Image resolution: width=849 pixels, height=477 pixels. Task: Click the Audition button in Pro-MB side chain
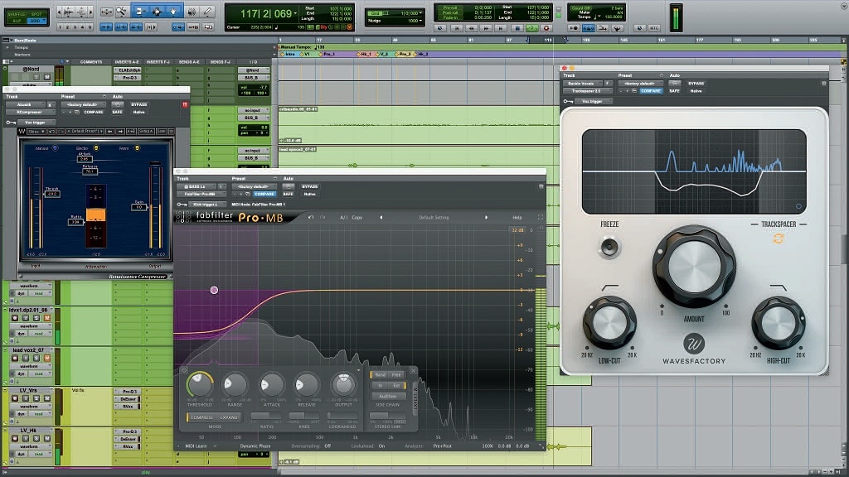(388, 396)
